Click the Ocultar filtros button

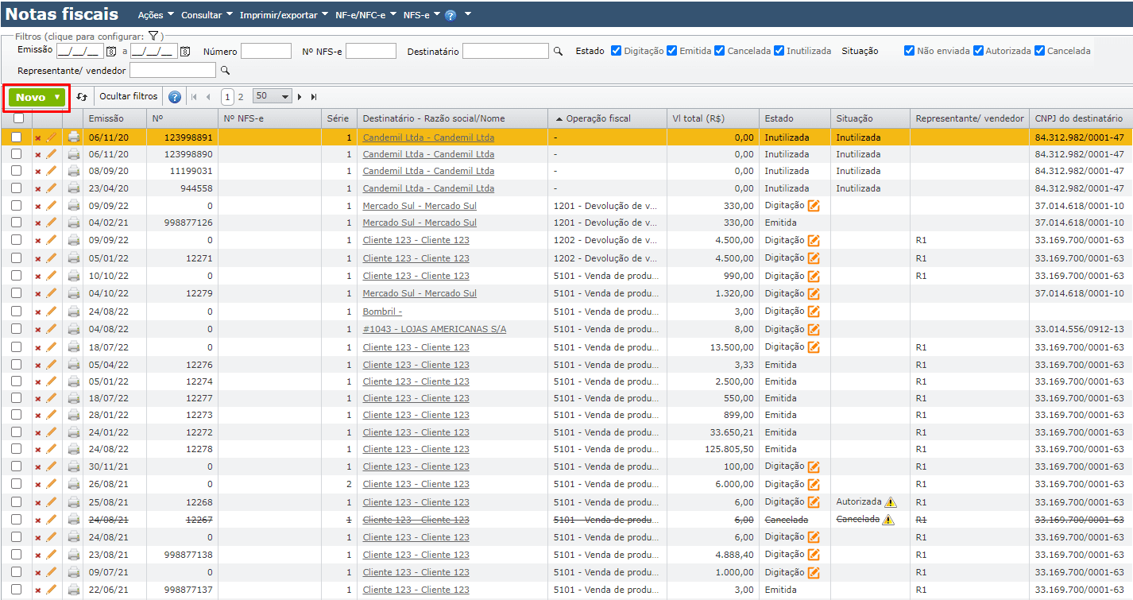(x=129, y=97)
